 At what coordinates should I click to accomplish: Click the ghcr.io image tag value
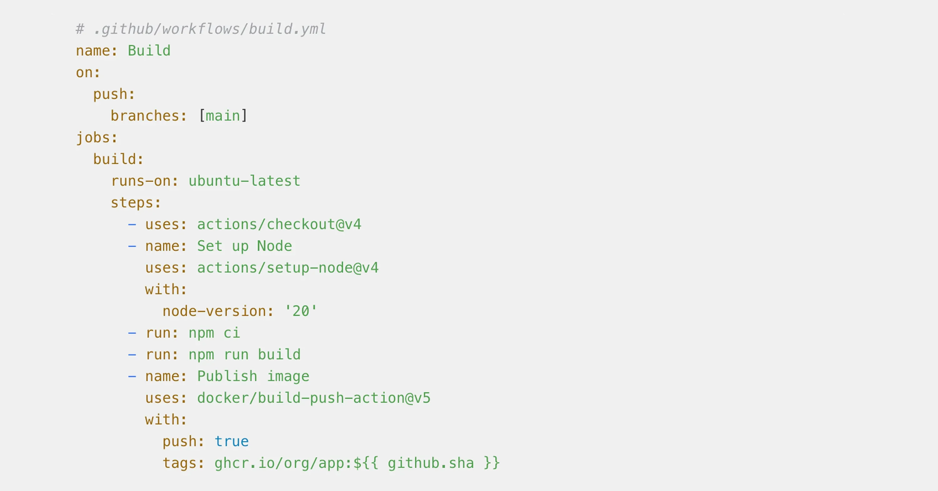pos(357,463)
